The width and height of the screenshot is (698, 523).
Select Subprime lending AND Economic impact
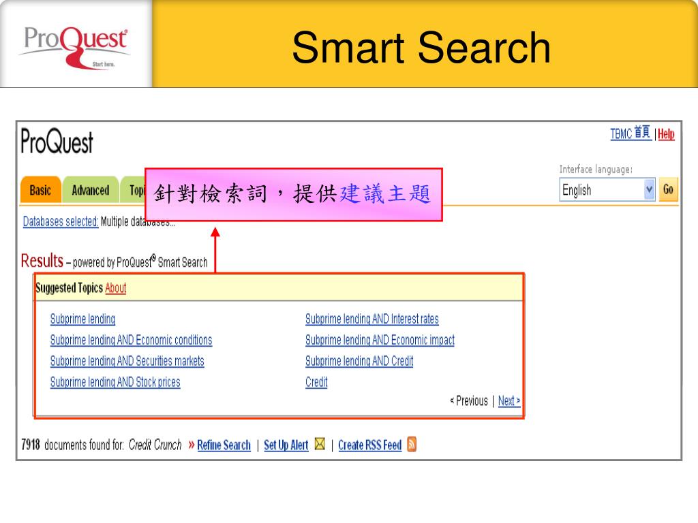point(380,340)
